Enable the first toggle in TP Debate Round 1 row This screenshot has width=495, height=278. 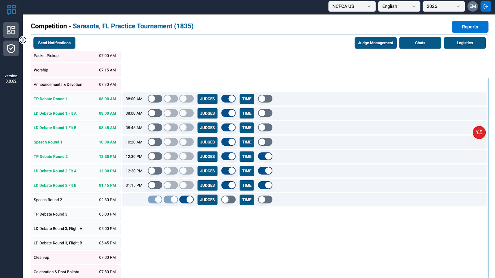pyautogui.click(x=155, y=99)
